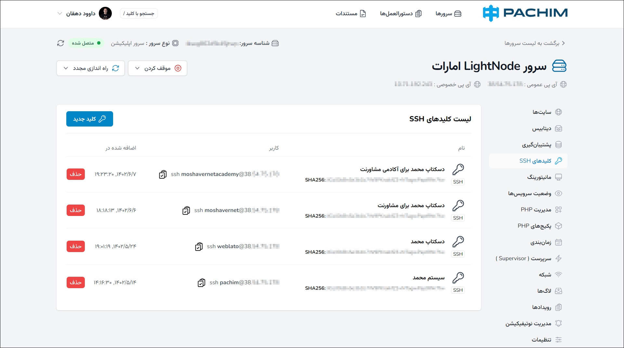Click the red stop circle icon
This screenshot has height=348, width=624.
[x=178, y=68]
